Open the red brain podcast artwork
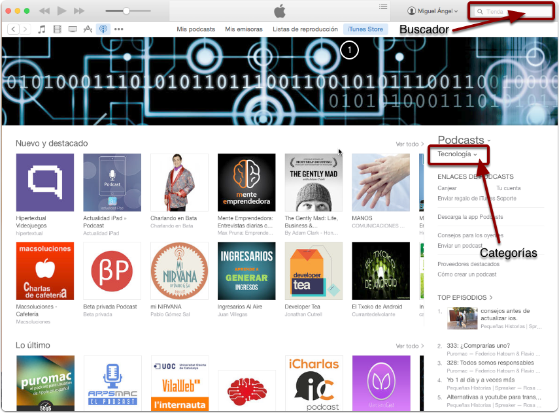Screen dimensions: 559x413 coord(246,391)
